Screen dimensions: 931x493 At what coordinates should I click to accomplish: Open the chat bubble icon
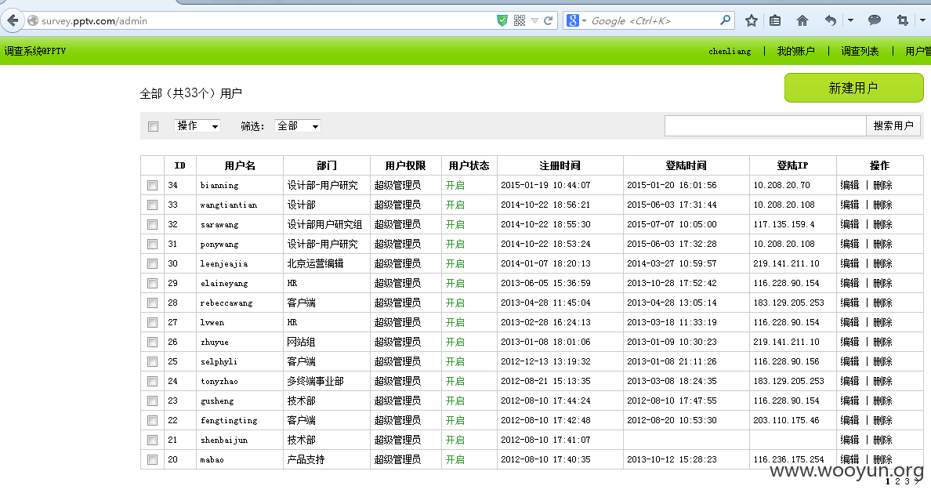click(874, 20)
